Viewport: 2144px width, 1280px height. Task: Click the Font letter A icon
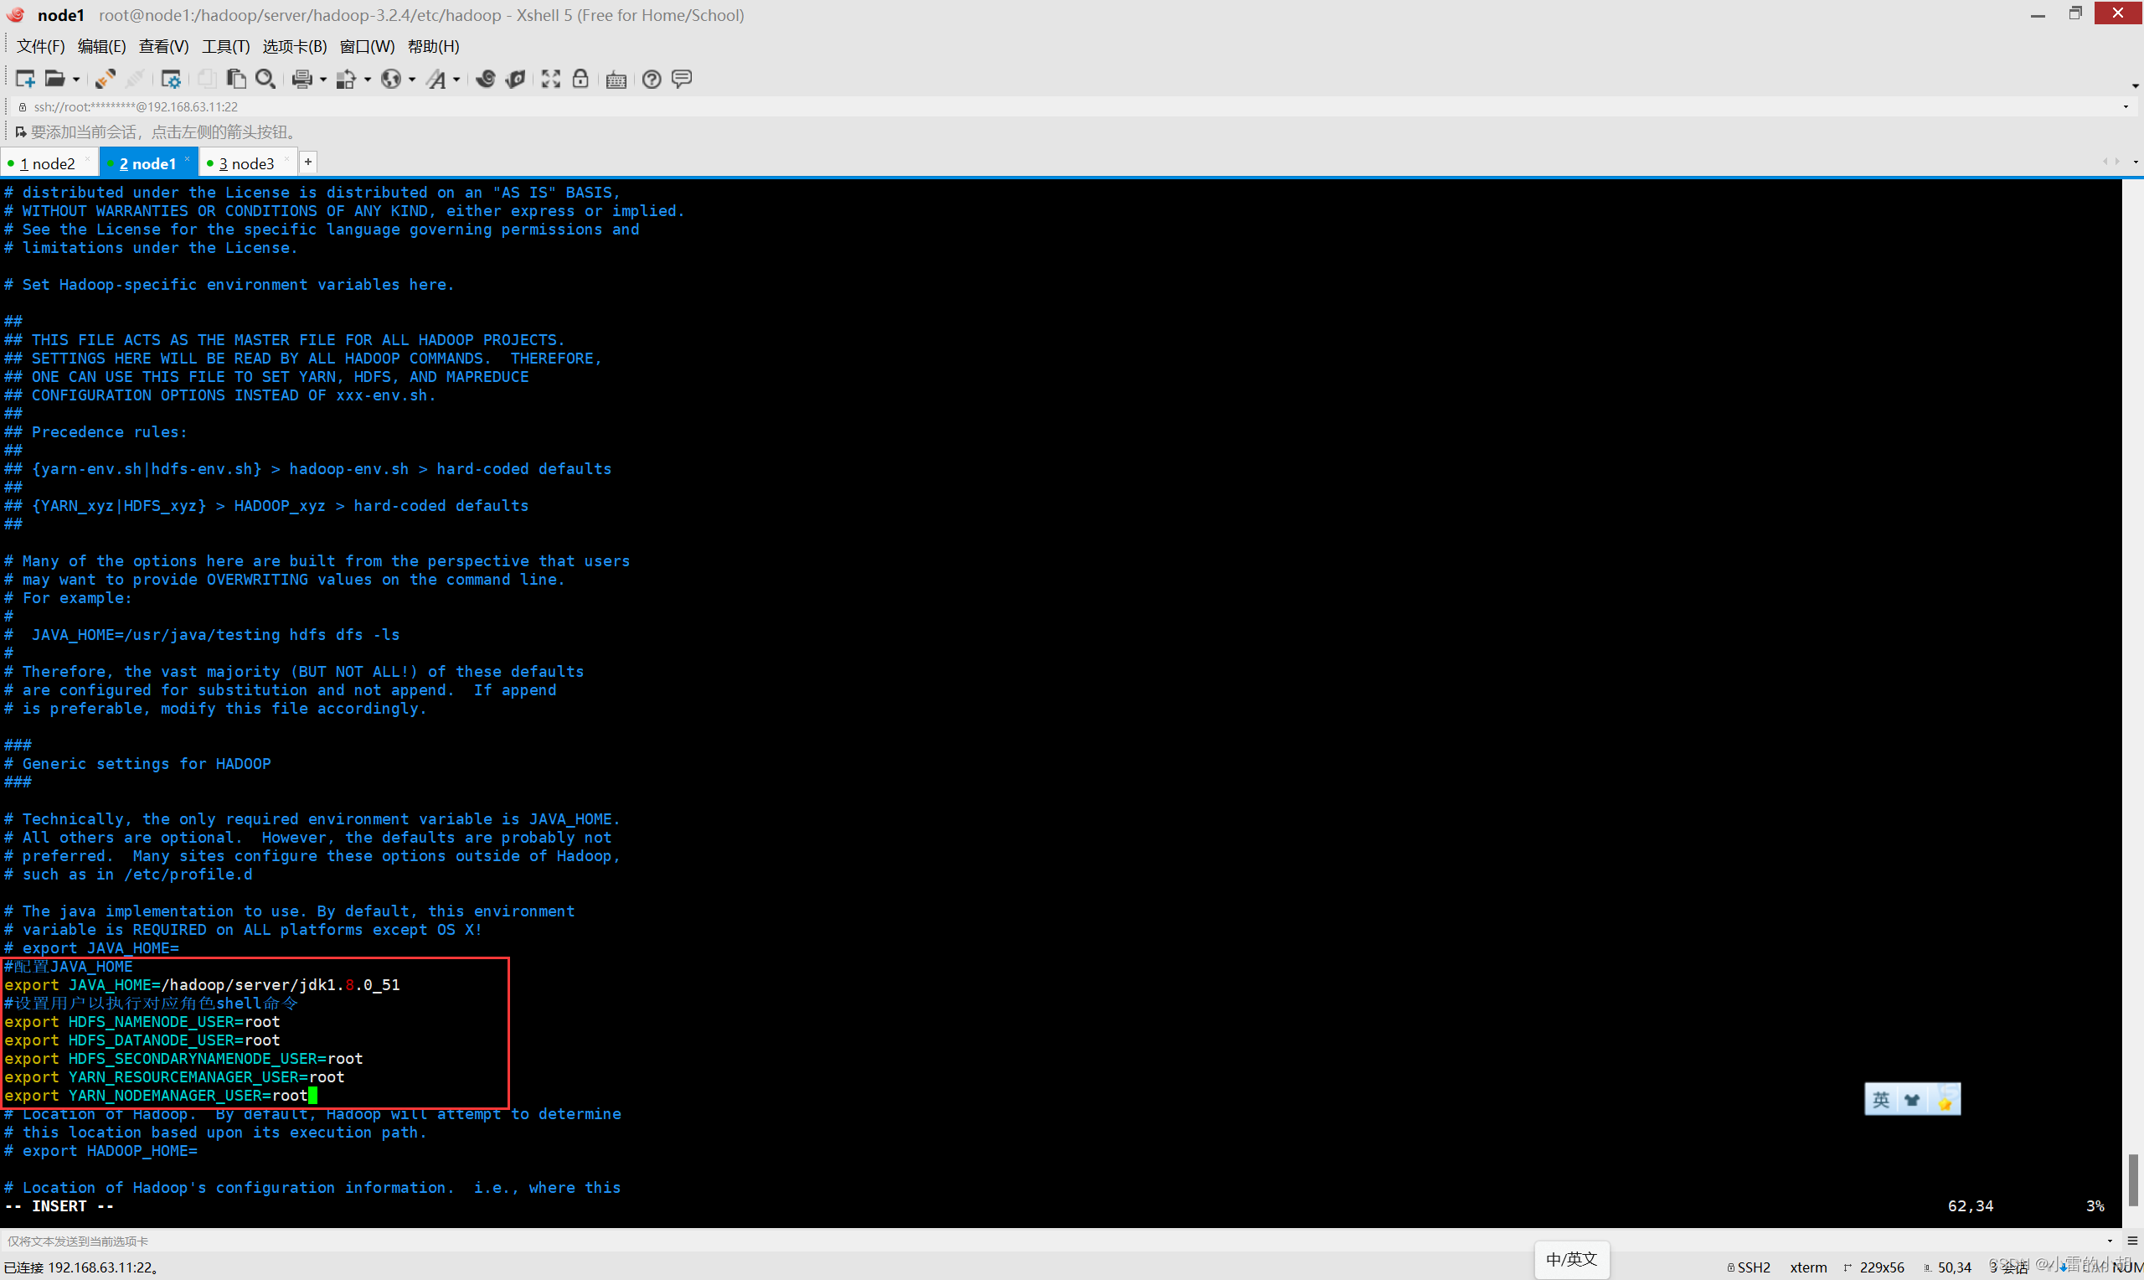(436, 80)
